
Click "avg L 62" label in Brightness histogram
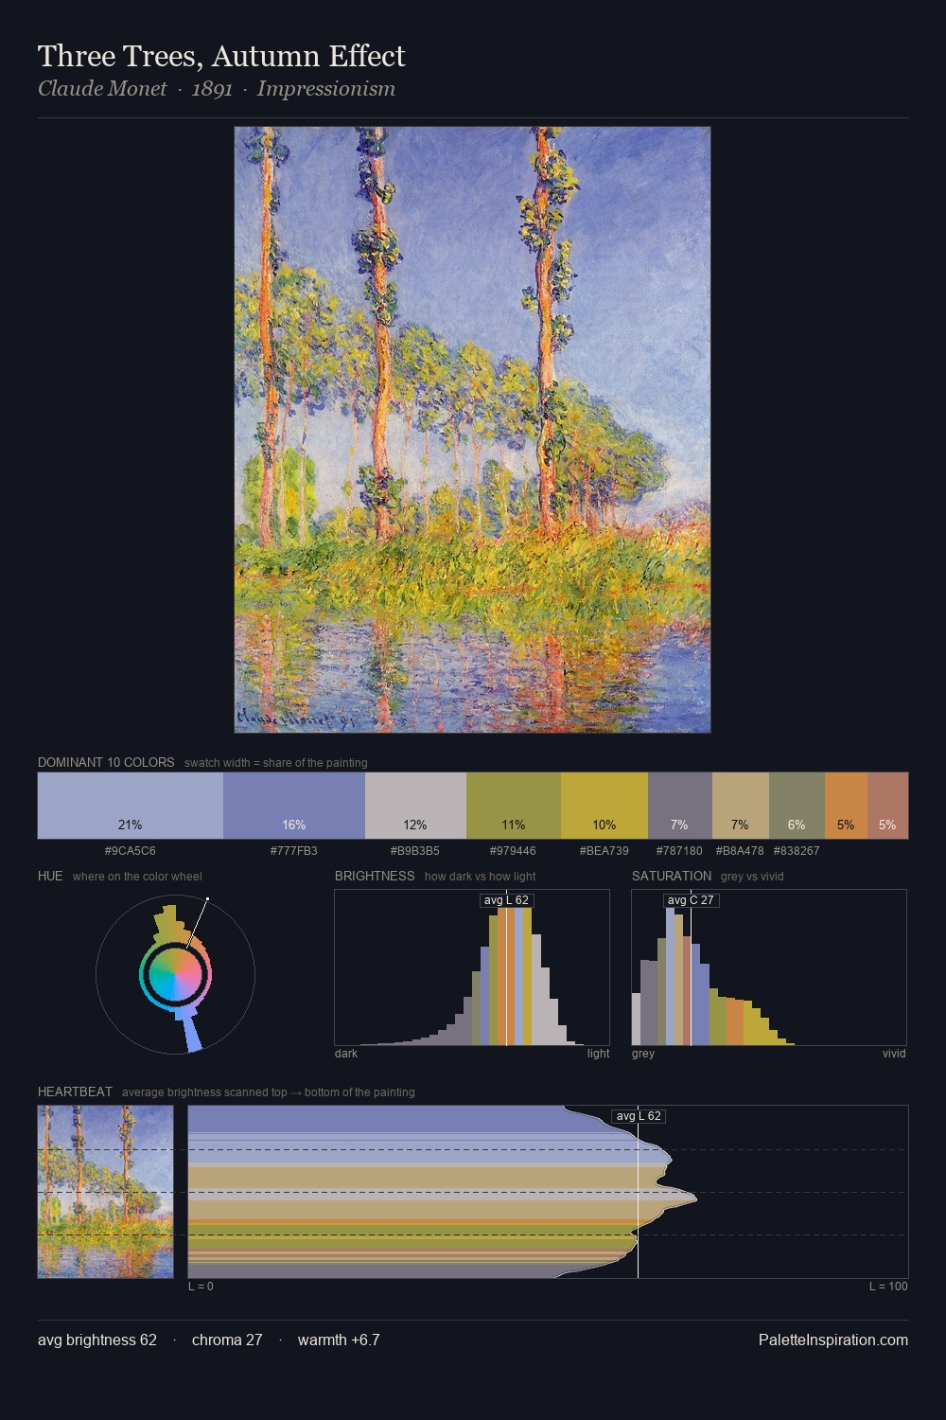click(506, 900)
